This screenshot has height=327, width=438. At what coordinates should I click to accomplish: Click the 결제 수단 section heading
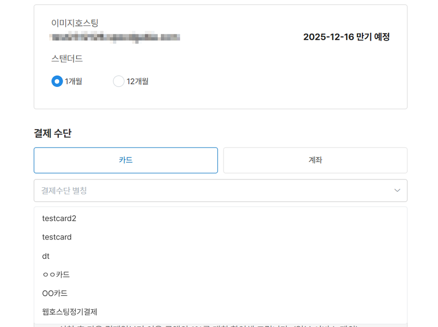(53, 133)
